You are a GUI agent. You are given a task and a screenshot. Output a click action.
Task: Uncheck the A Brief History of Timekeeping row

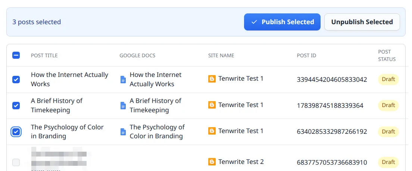(16, 106)
